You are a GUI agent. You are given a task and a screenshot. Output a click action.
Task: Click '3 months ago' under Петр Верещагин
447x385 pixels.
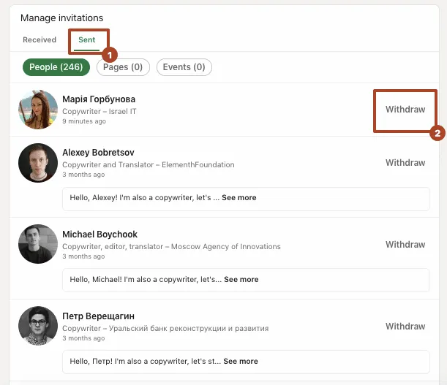pos(83,338)
